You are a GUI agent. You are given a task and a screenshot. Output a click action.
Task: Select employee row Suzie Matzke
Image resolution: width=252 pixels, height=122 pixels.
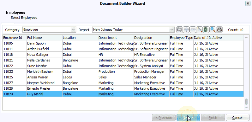pos(123,66)
